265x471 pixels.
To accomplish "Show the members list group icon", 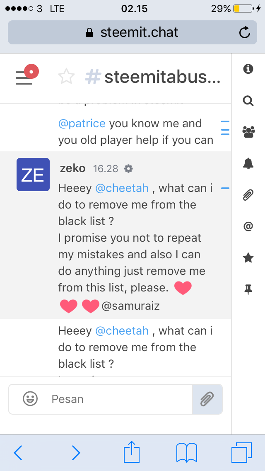I will [x=248, y=132].
